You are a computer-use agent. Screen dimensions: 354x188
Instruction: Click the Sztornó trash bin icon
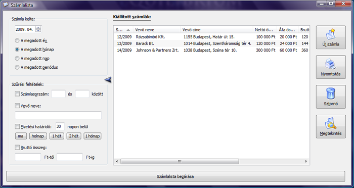[331, 93]
